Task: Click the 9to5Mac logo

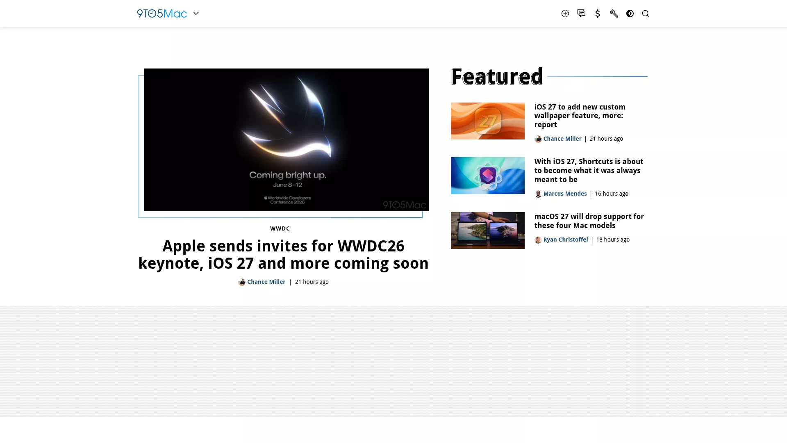Action: [162, 14]
